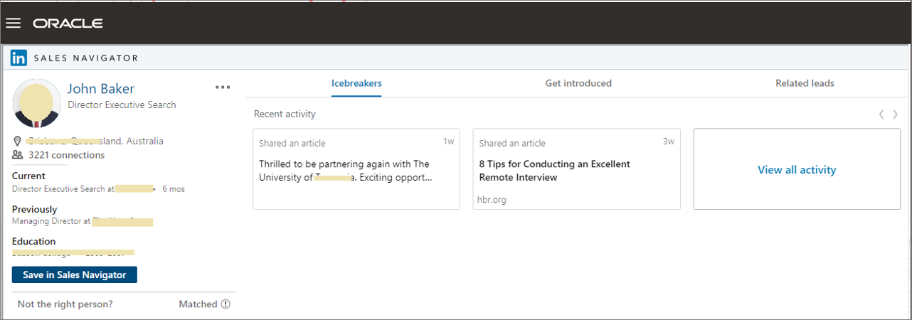
Task: Go to next recent activity
Action: [895, 114]
